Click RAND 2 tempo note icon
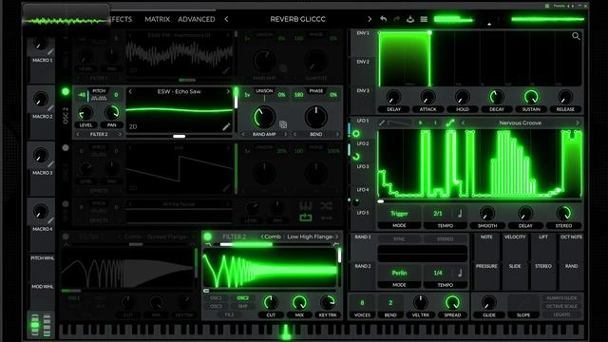The image size is (608, 342). click(x=460, y=273)
